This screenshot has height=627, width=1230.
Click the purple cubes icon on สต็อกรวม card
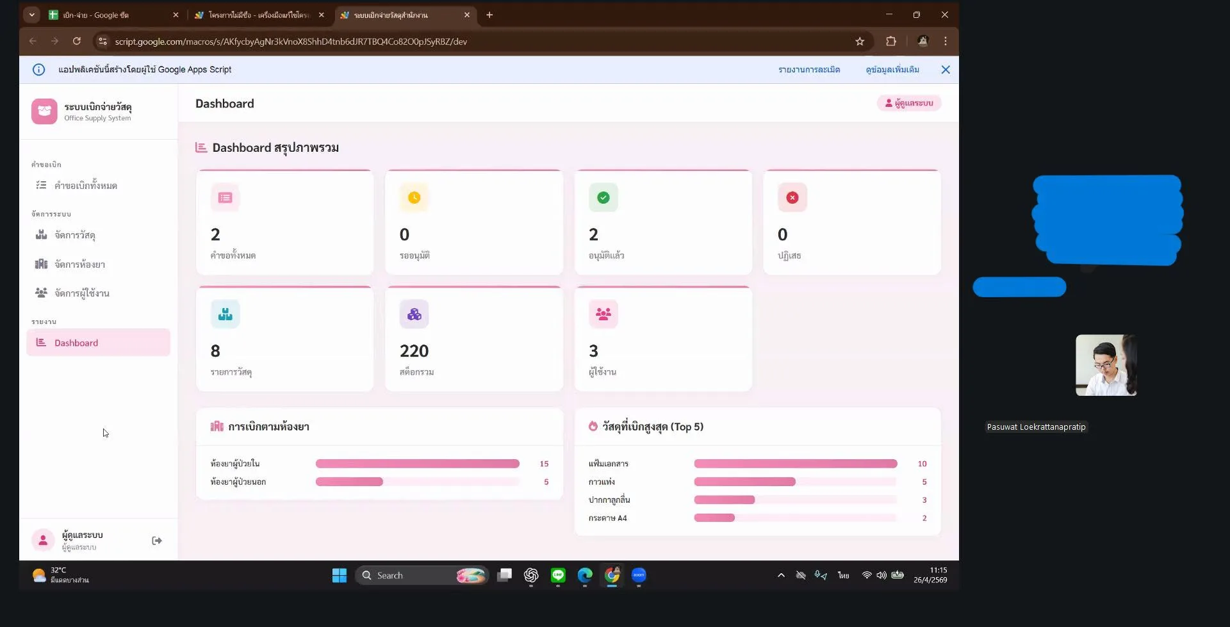[x=414, y=314]
